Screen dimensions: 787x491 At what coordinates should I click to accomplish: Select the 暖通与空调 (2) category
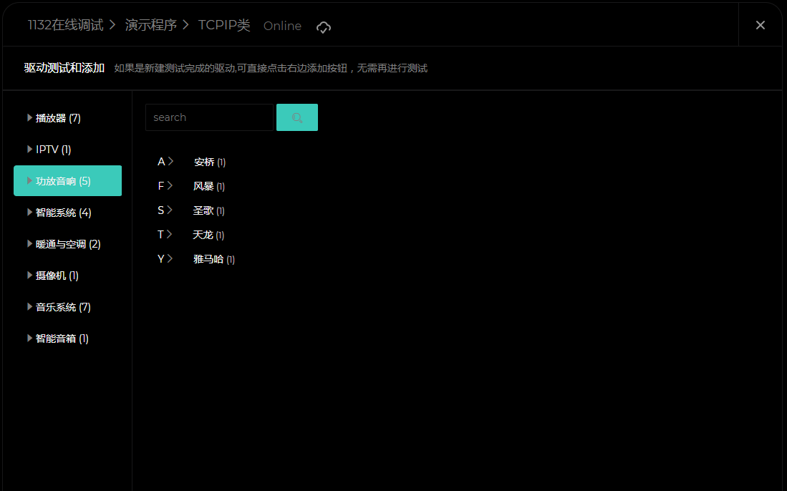(x=68, y=244)
